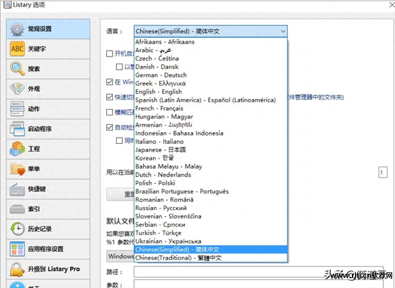Image resolution: width=395 pixels, height=288 pixels.
Task: Click the Listary Pro padlock icon
Action: pyautogui.click(x=17, y=269)
